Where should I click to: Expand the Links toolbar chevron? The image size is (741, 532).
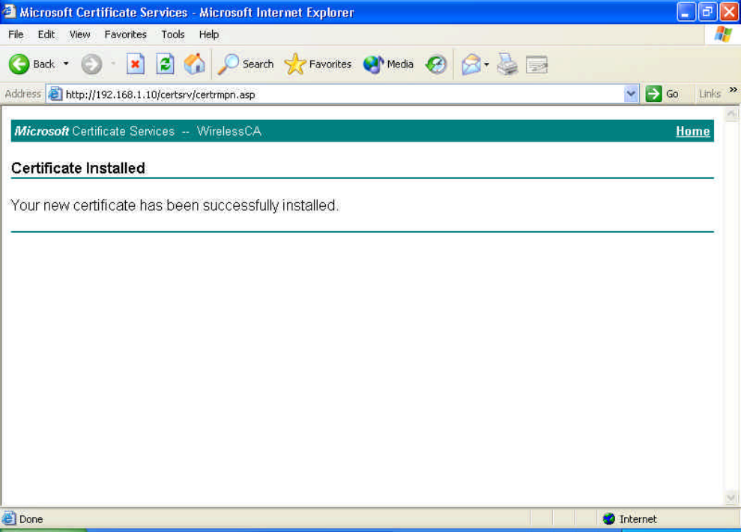click(x=733, y=90)
